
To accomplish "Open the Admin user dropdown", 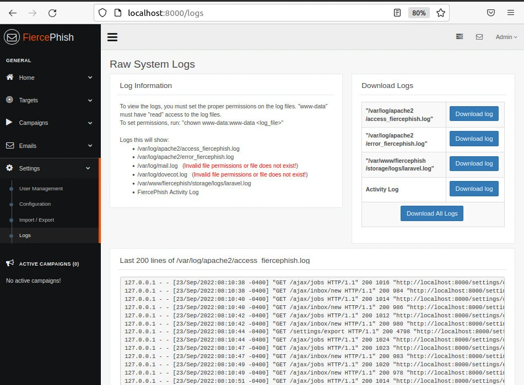I will click(506, 37).
